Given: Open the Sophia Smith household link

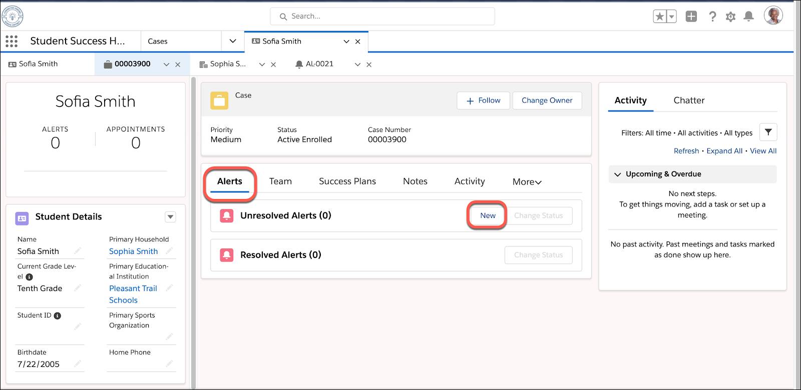Looking at the screenshot, I should (133, 251).
